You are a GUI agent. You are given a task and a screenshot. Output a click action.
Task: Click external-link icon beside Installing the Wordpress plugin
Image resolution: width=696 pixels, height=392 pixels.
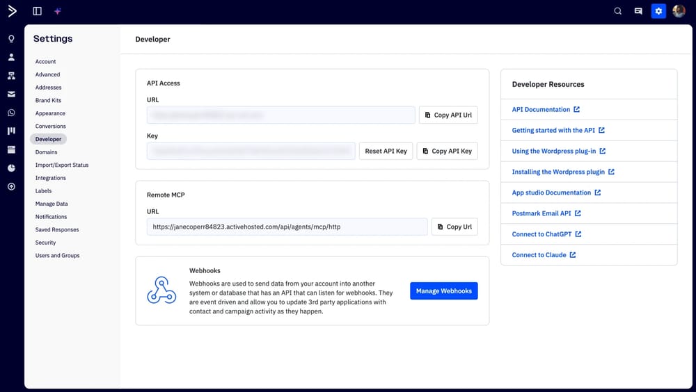click(x=612, y=172)
